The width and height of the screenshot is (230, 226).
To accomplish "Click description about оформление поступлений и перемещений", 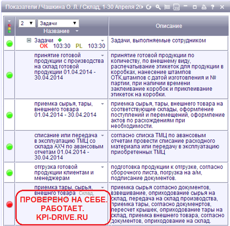I will (x=168, y=115).
